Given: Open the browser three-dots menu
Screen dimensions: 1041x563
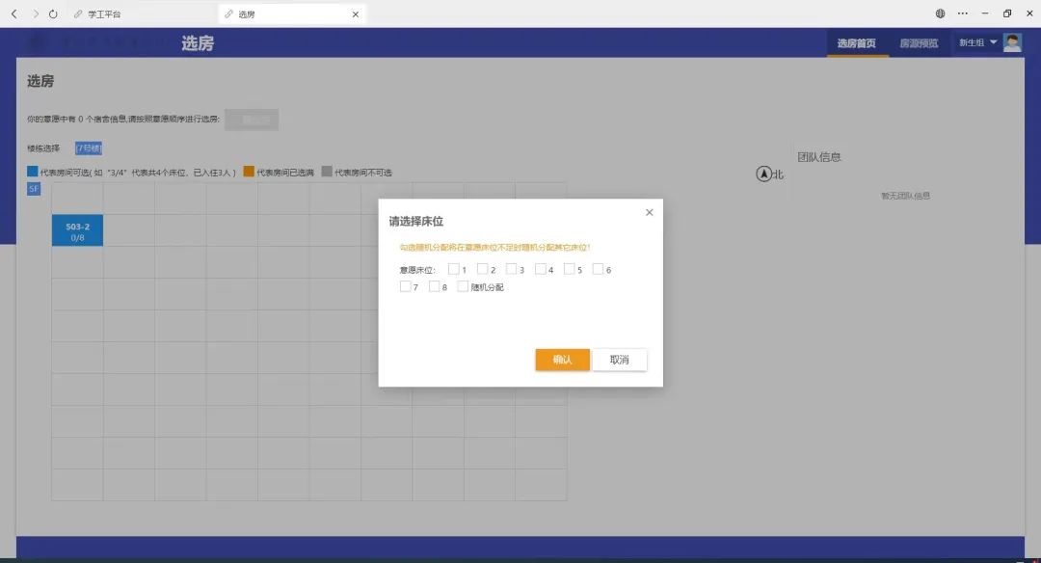Looking at the screenshot, I should point(963,14).
